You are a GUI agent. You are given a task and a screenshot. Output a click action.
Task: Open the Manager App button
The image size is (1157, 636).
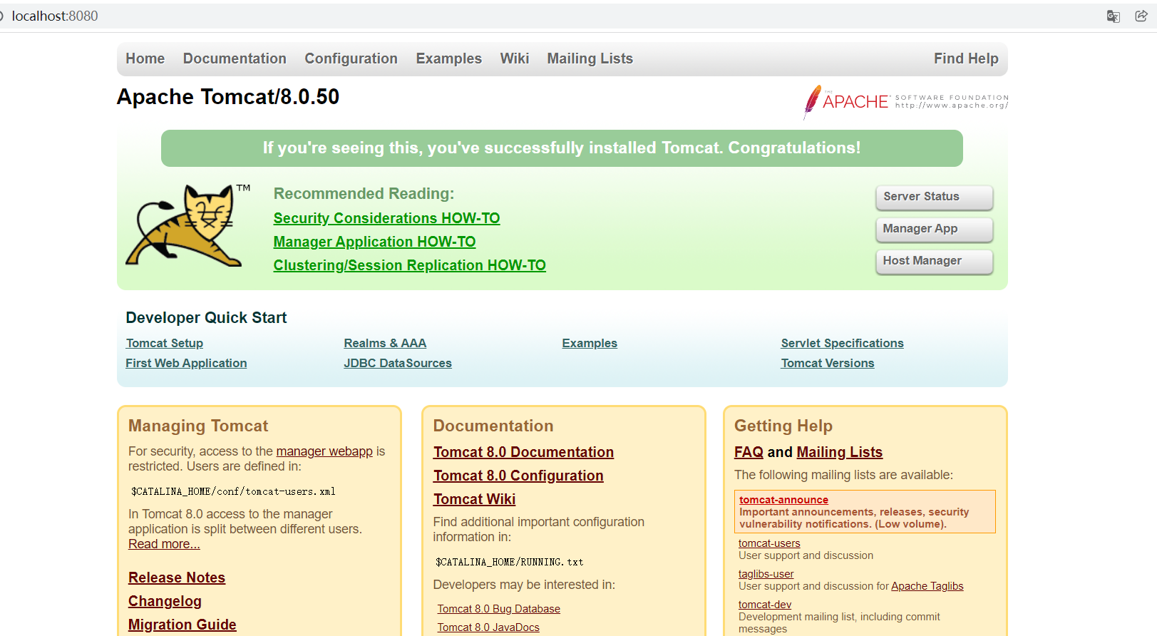[x=934, y=229]
